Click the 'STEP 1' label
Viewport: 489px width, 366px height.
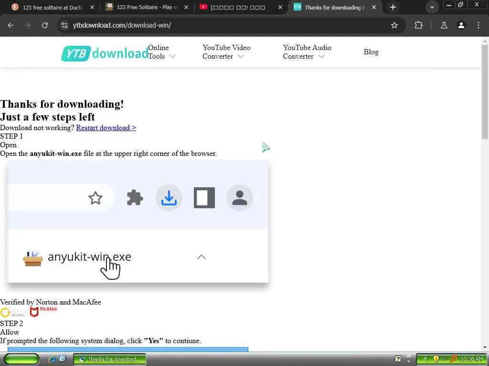coord(11,136)
